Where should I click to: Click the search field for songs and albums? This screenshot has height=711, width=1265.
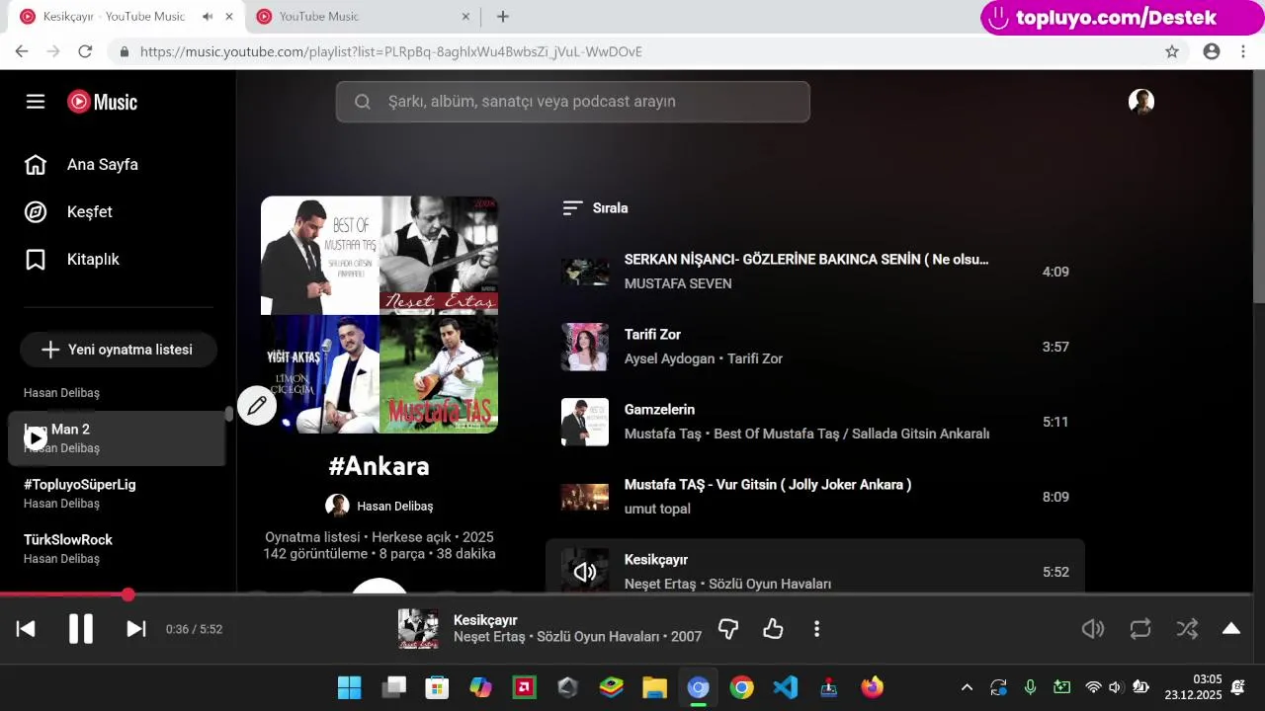pyautogui.click(x=573, y=102)
